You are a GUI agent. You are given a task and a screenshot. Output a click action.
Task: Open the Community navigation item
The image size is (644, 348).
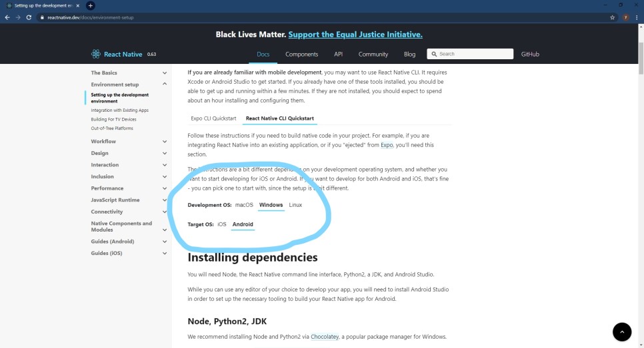(373, 54)
